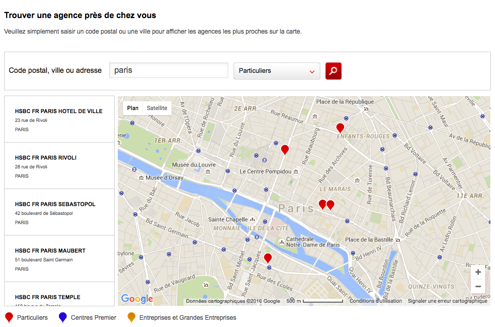Select the red pin west of Rue Beaubourg
Image resolution: width=495 pixels, height=327 pixels.
point(285,150)
